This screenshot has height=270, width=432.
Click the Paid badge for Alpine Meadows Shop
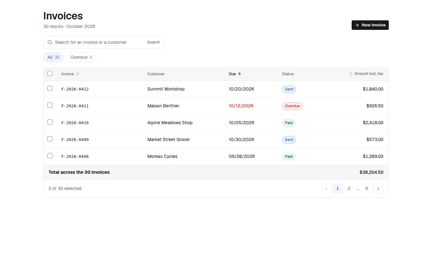click(x=289, y=123)
